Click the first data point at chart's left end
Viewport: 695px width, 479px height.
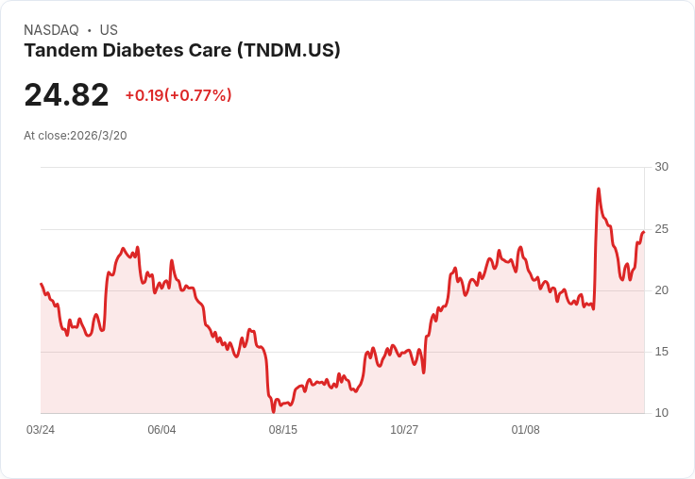(42, 284)
